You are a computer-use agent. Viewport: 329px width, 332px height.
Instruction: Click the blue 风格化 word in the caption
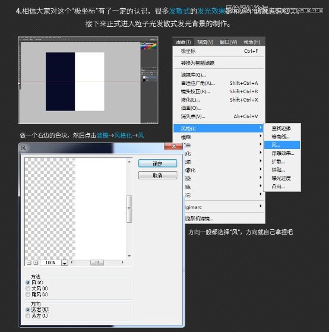pos(123,135)
